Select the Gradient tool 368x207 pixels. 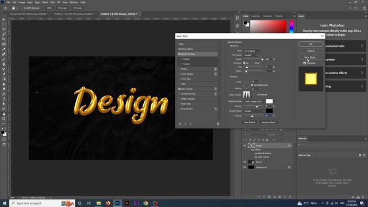pyautogui.click(x=4, y=79)
